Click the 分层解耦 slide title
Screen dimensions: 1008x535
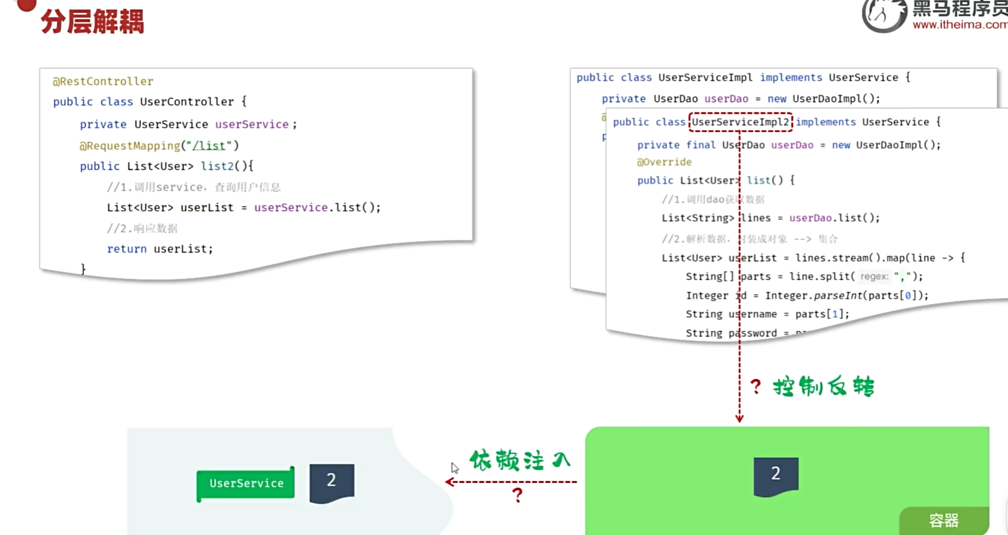click(x=92, y=22)
